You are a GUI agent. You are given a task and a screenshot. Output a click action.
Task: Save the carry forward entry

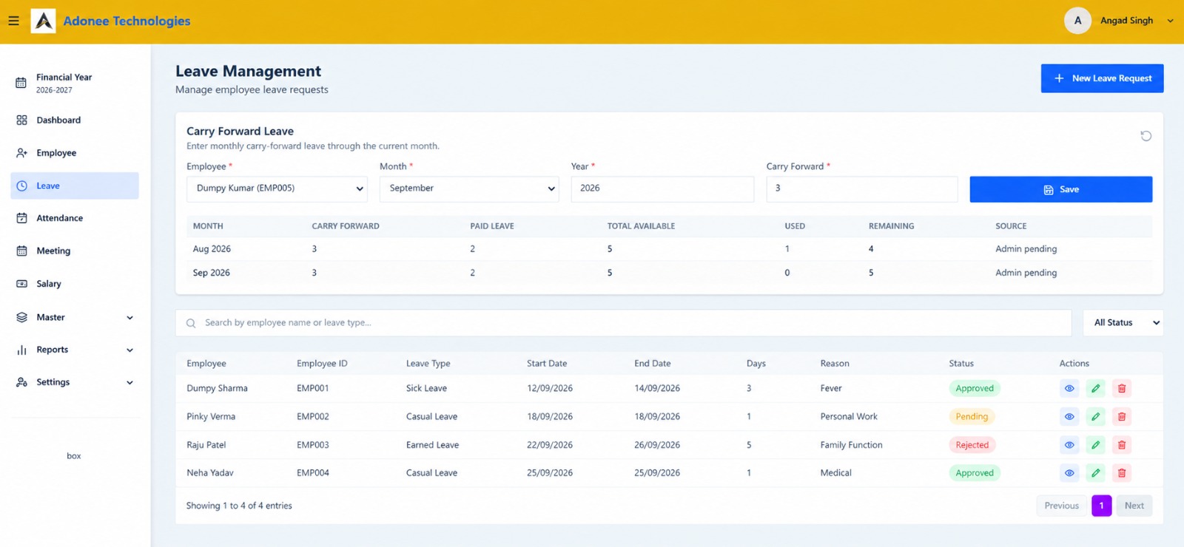tap(1060, 189)
